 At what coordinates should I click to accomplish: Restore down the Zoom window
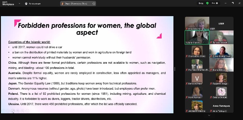tap(232, 3)
